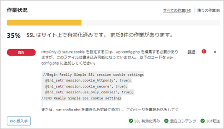This screenshot has width=224, height=129.
Task: Click the Pro 版入手 button
Action: point(19,121)
